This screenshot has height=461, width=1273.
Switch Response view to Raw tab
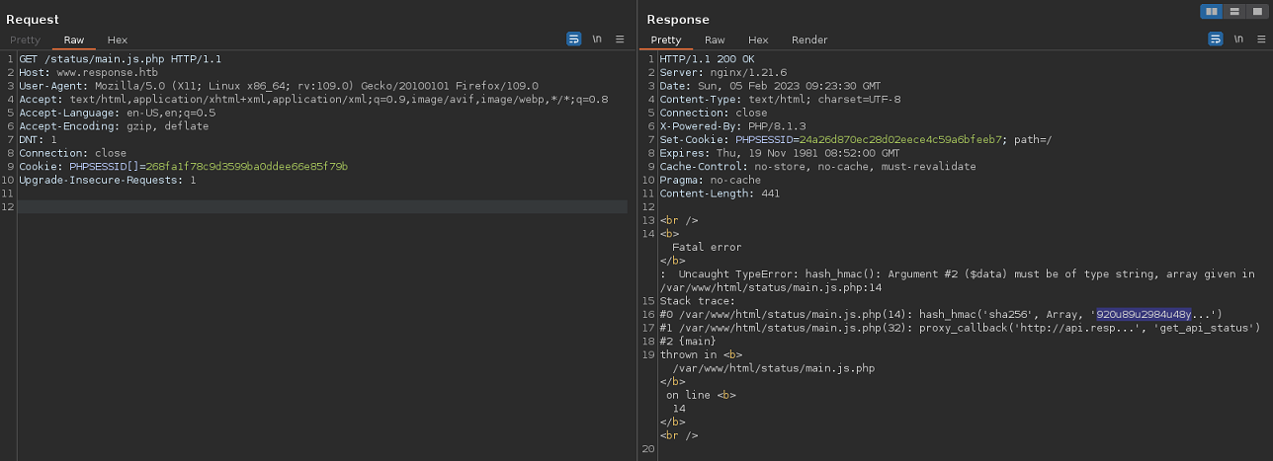pyautogui.click(x=715, y=40)
